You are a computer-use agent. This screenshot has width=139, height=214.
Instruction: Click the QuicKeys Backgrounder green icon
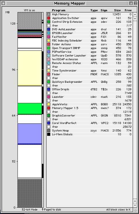(x=49, y=82)
